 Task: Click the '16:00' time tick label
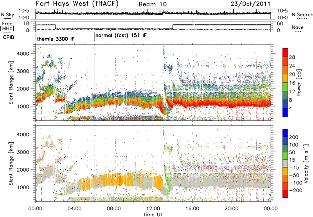(192, 209)
